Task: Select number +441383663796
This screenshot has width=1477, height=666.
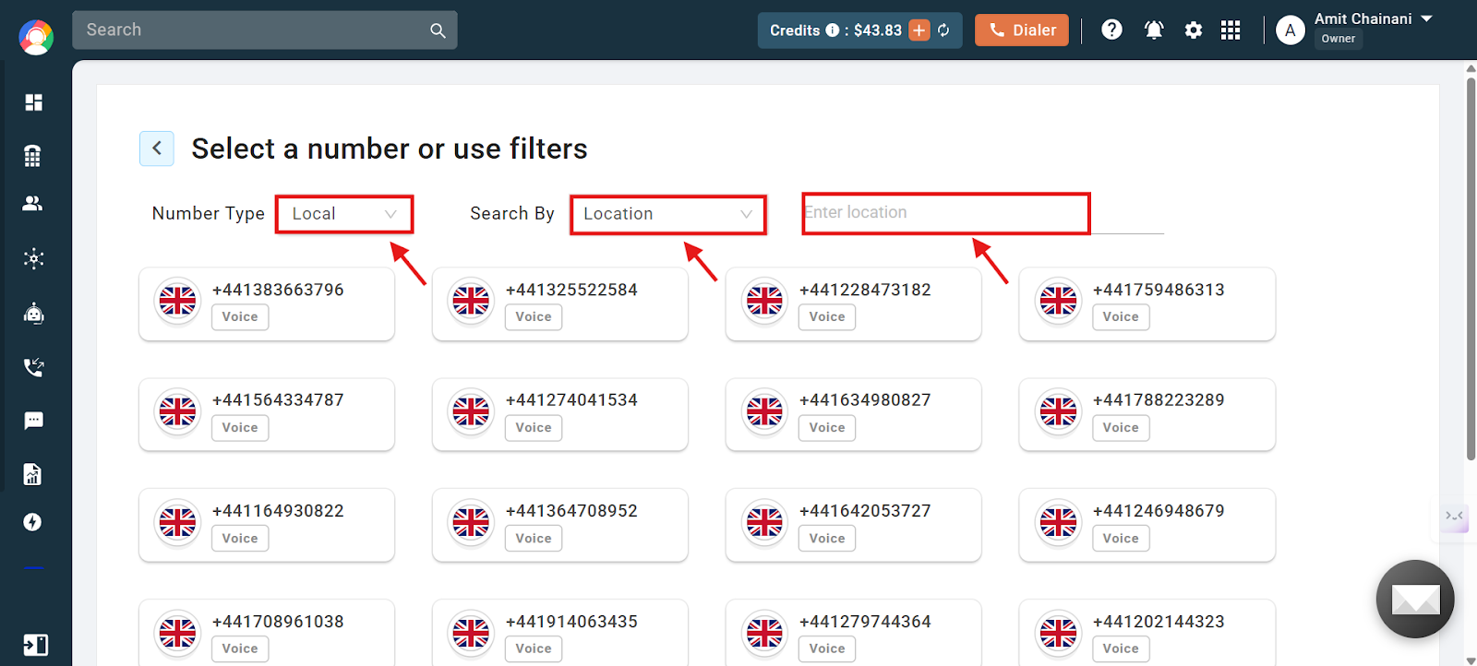Action: point(267,304)
